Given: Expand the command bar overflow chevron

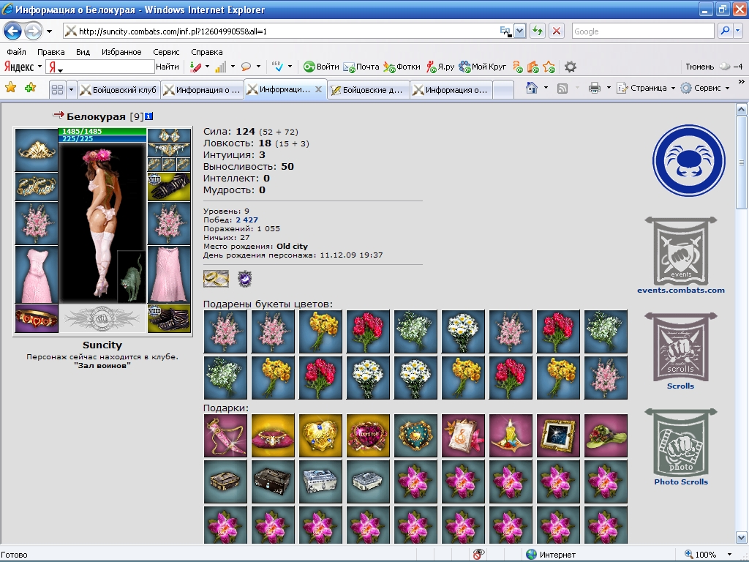Looking at the screenshot, I should 742,82.
